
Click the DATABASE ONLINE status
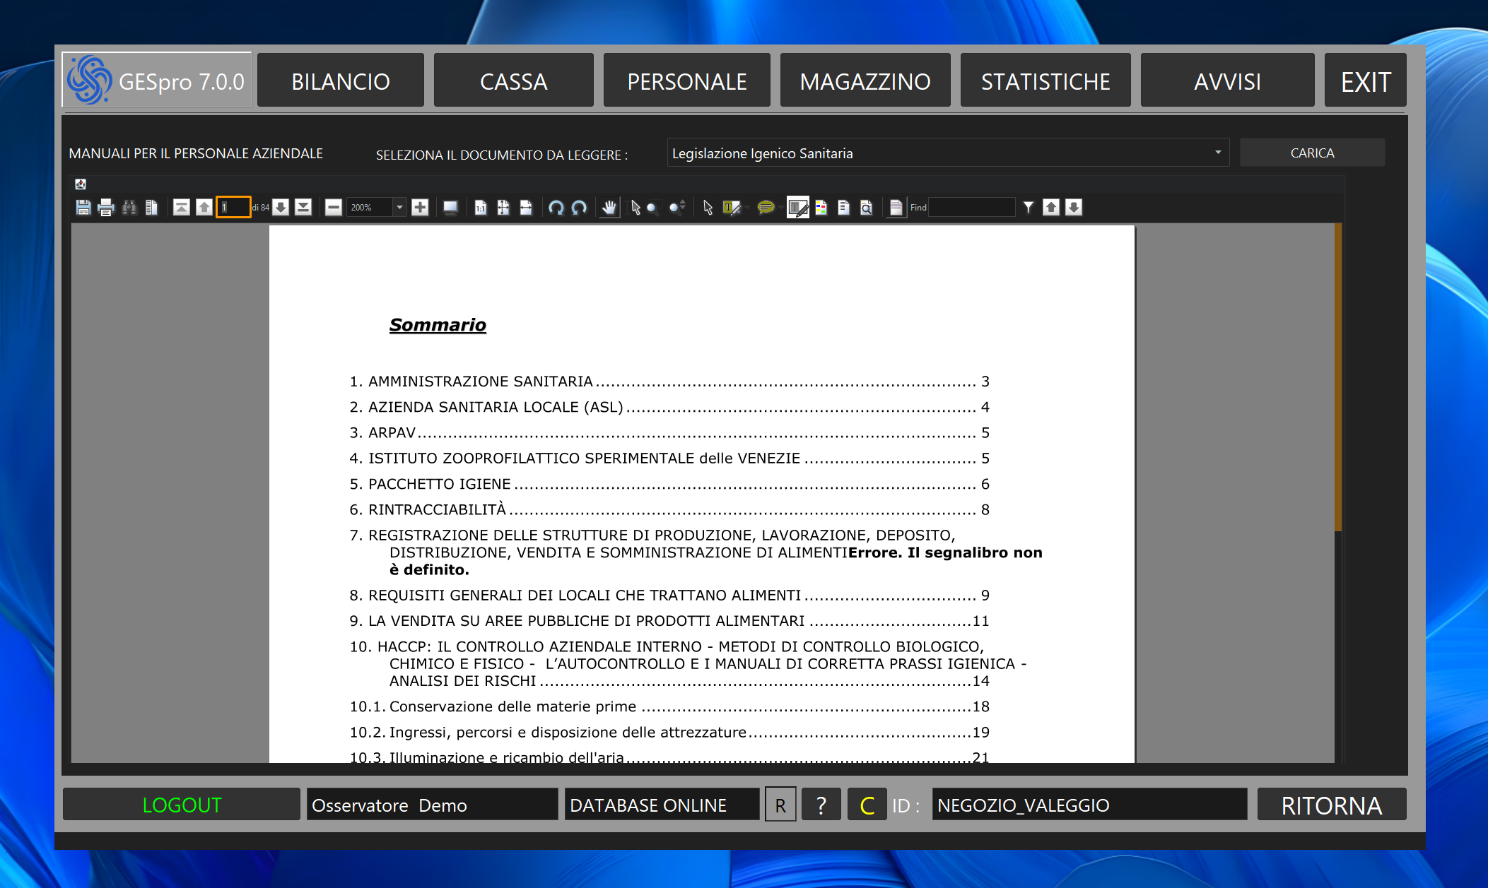tap(662, 805)
